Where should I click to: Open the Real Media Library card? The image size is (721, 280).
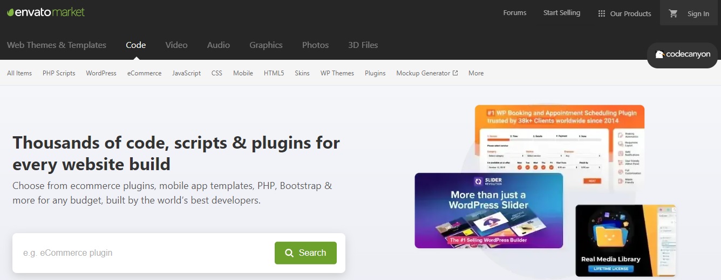625,240
